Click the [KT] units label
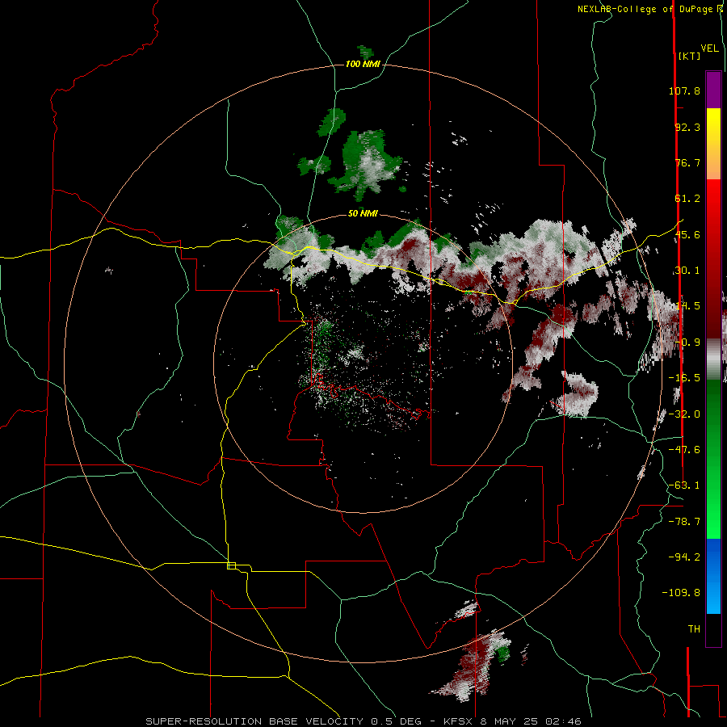The image size is (727, 727). 689,56
